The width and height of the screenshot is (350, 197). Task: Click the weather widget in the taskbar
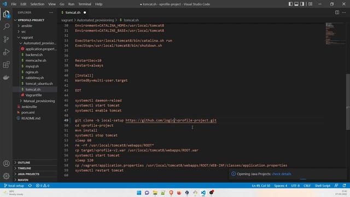[x=13, y=193]
